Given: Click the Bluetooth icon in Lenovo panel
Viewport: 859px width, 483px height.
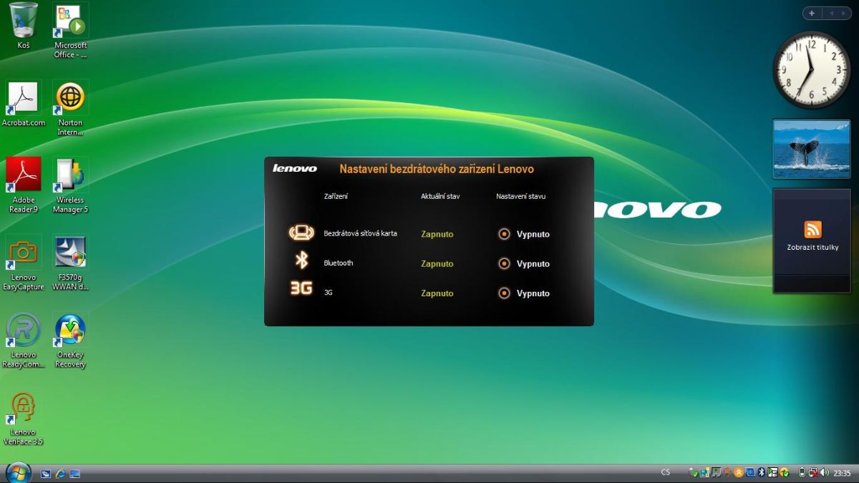Looking at the screenshot, I should click(x=301, y=261).
